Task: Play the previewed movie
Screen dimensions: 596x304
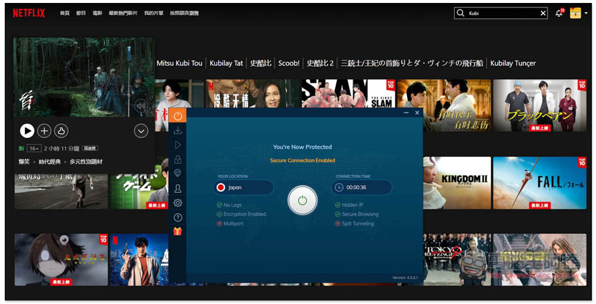Action: pos(27,131)
